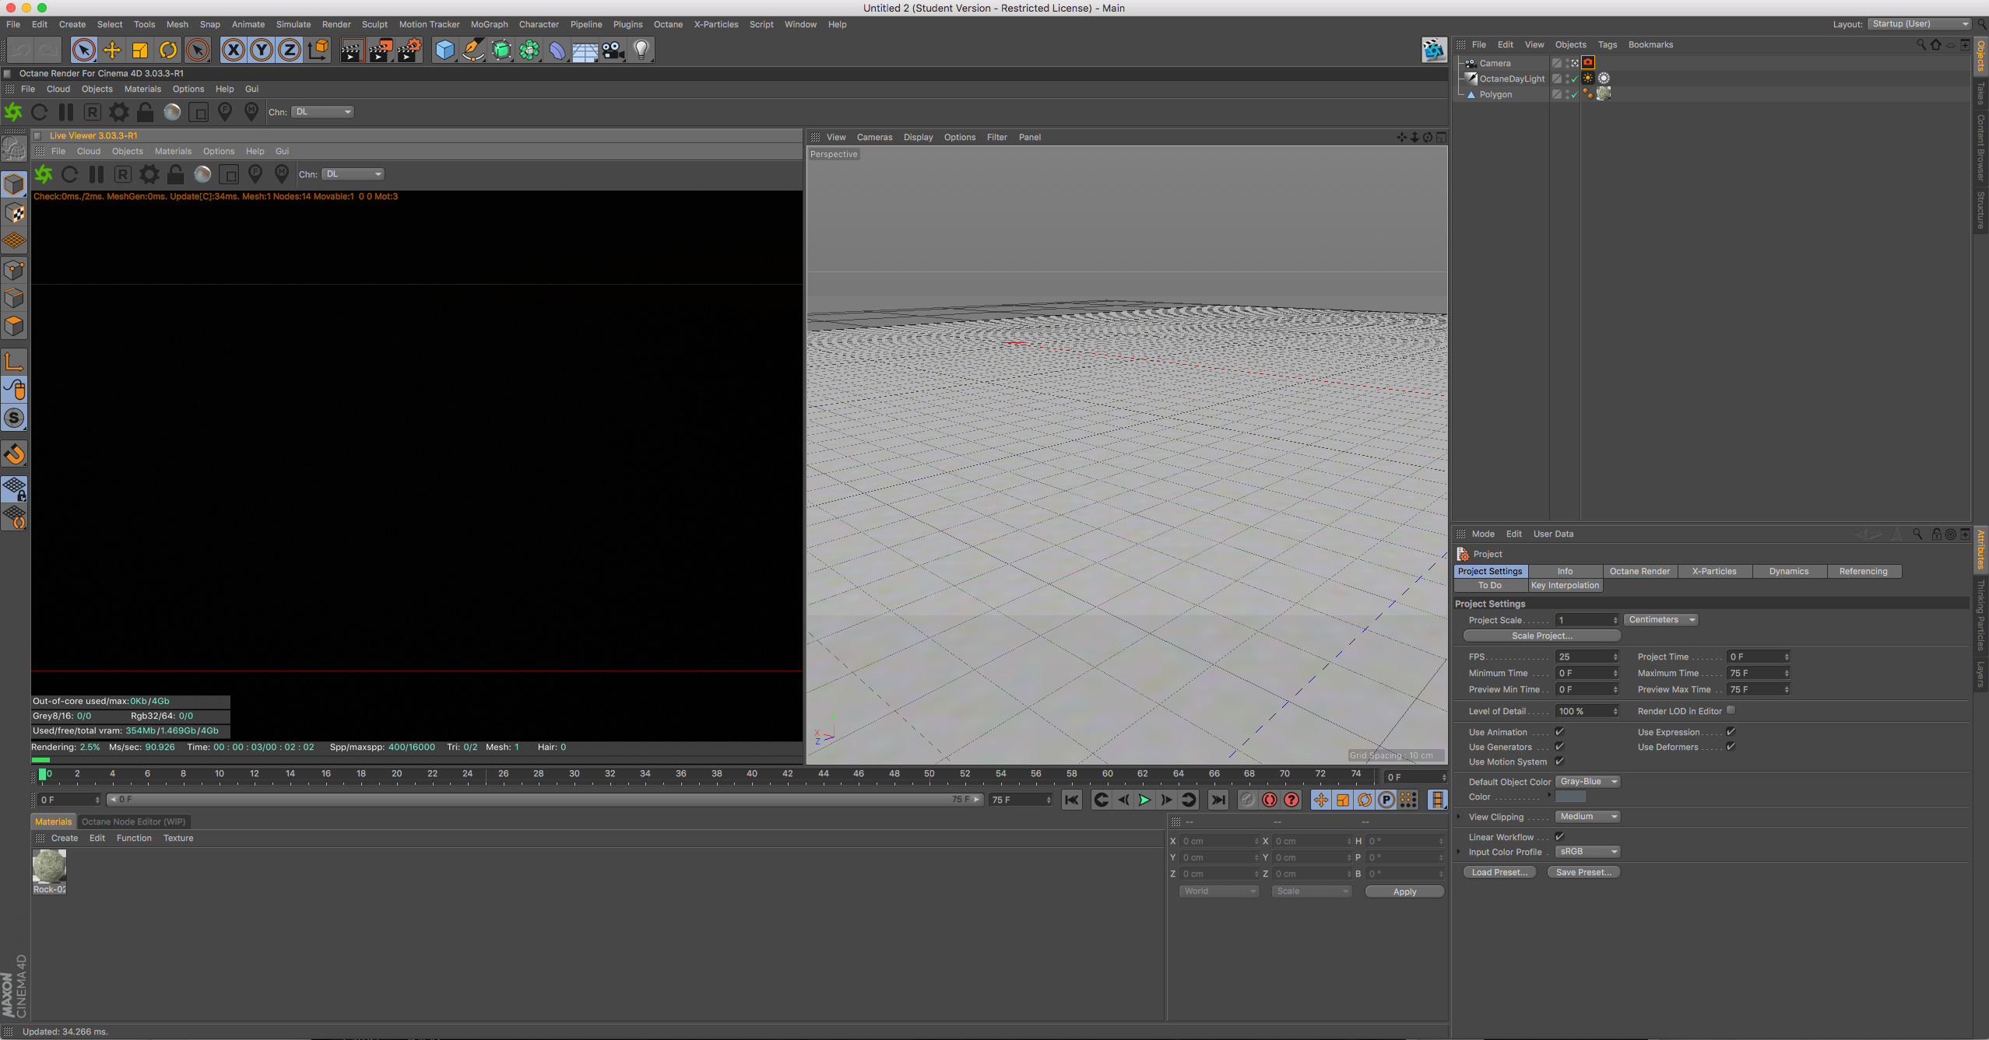Toggle the Use Animation checkbox
The height and width of the screenshot is (1040, 1989).
coord(1559,731)
